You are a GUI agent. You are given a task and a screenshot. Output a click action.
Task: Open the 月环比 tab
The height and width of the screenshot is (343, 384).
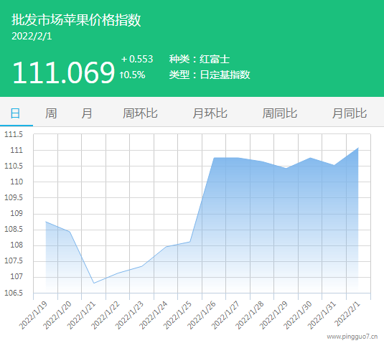coord(210,113)
